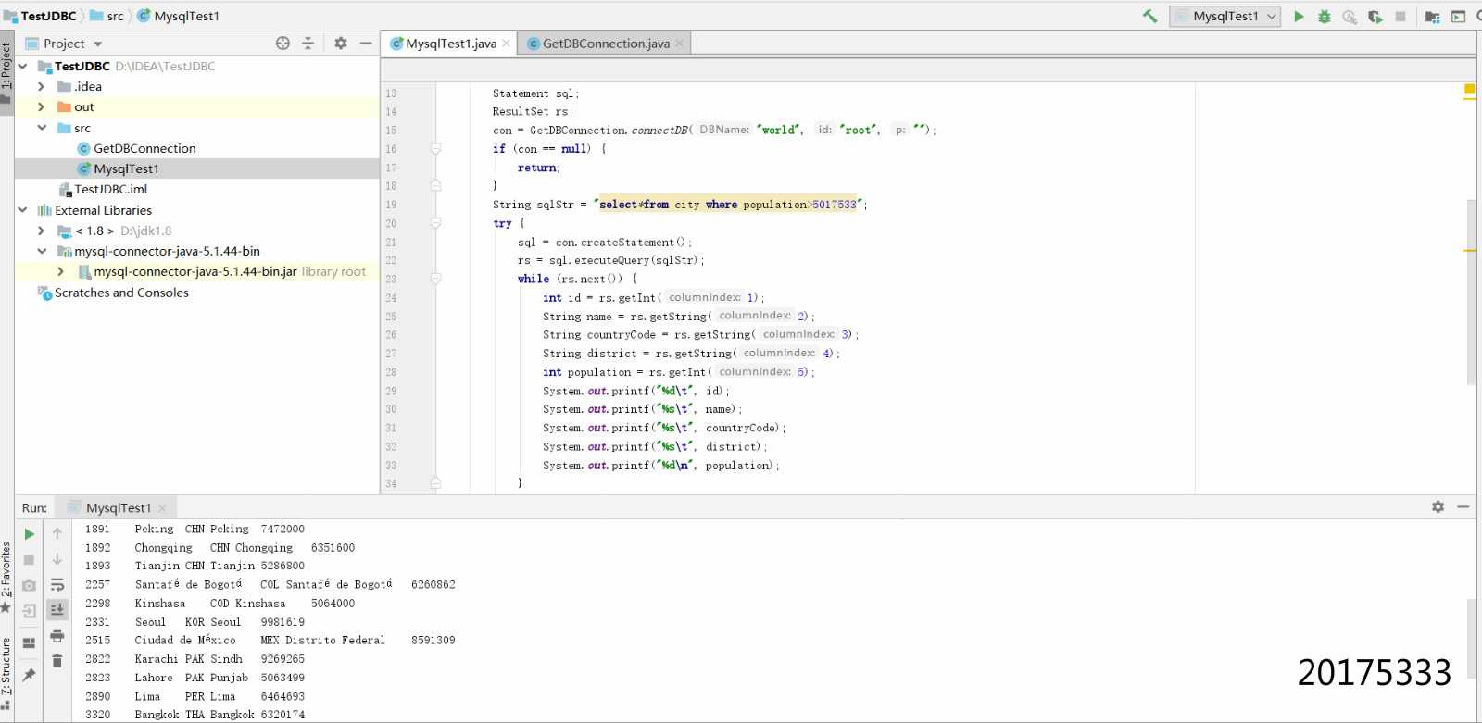This screenshot has width=1482, height=723.
Task: Move up the stack trace in console
Action: click(x=57, y=534)
